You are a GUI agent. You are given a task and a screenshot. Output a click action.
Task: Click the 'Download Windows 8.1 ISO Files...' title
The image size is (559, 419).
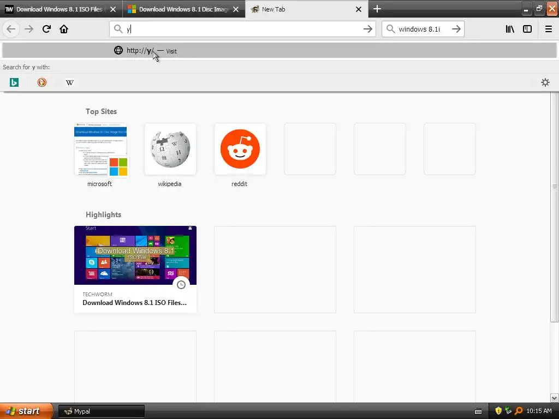[134, 302]
